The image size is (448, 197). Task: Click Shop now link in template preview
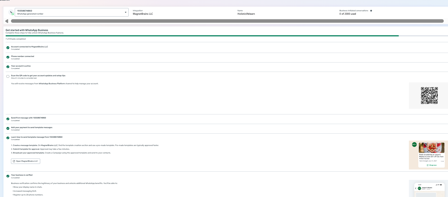(432, 165)
